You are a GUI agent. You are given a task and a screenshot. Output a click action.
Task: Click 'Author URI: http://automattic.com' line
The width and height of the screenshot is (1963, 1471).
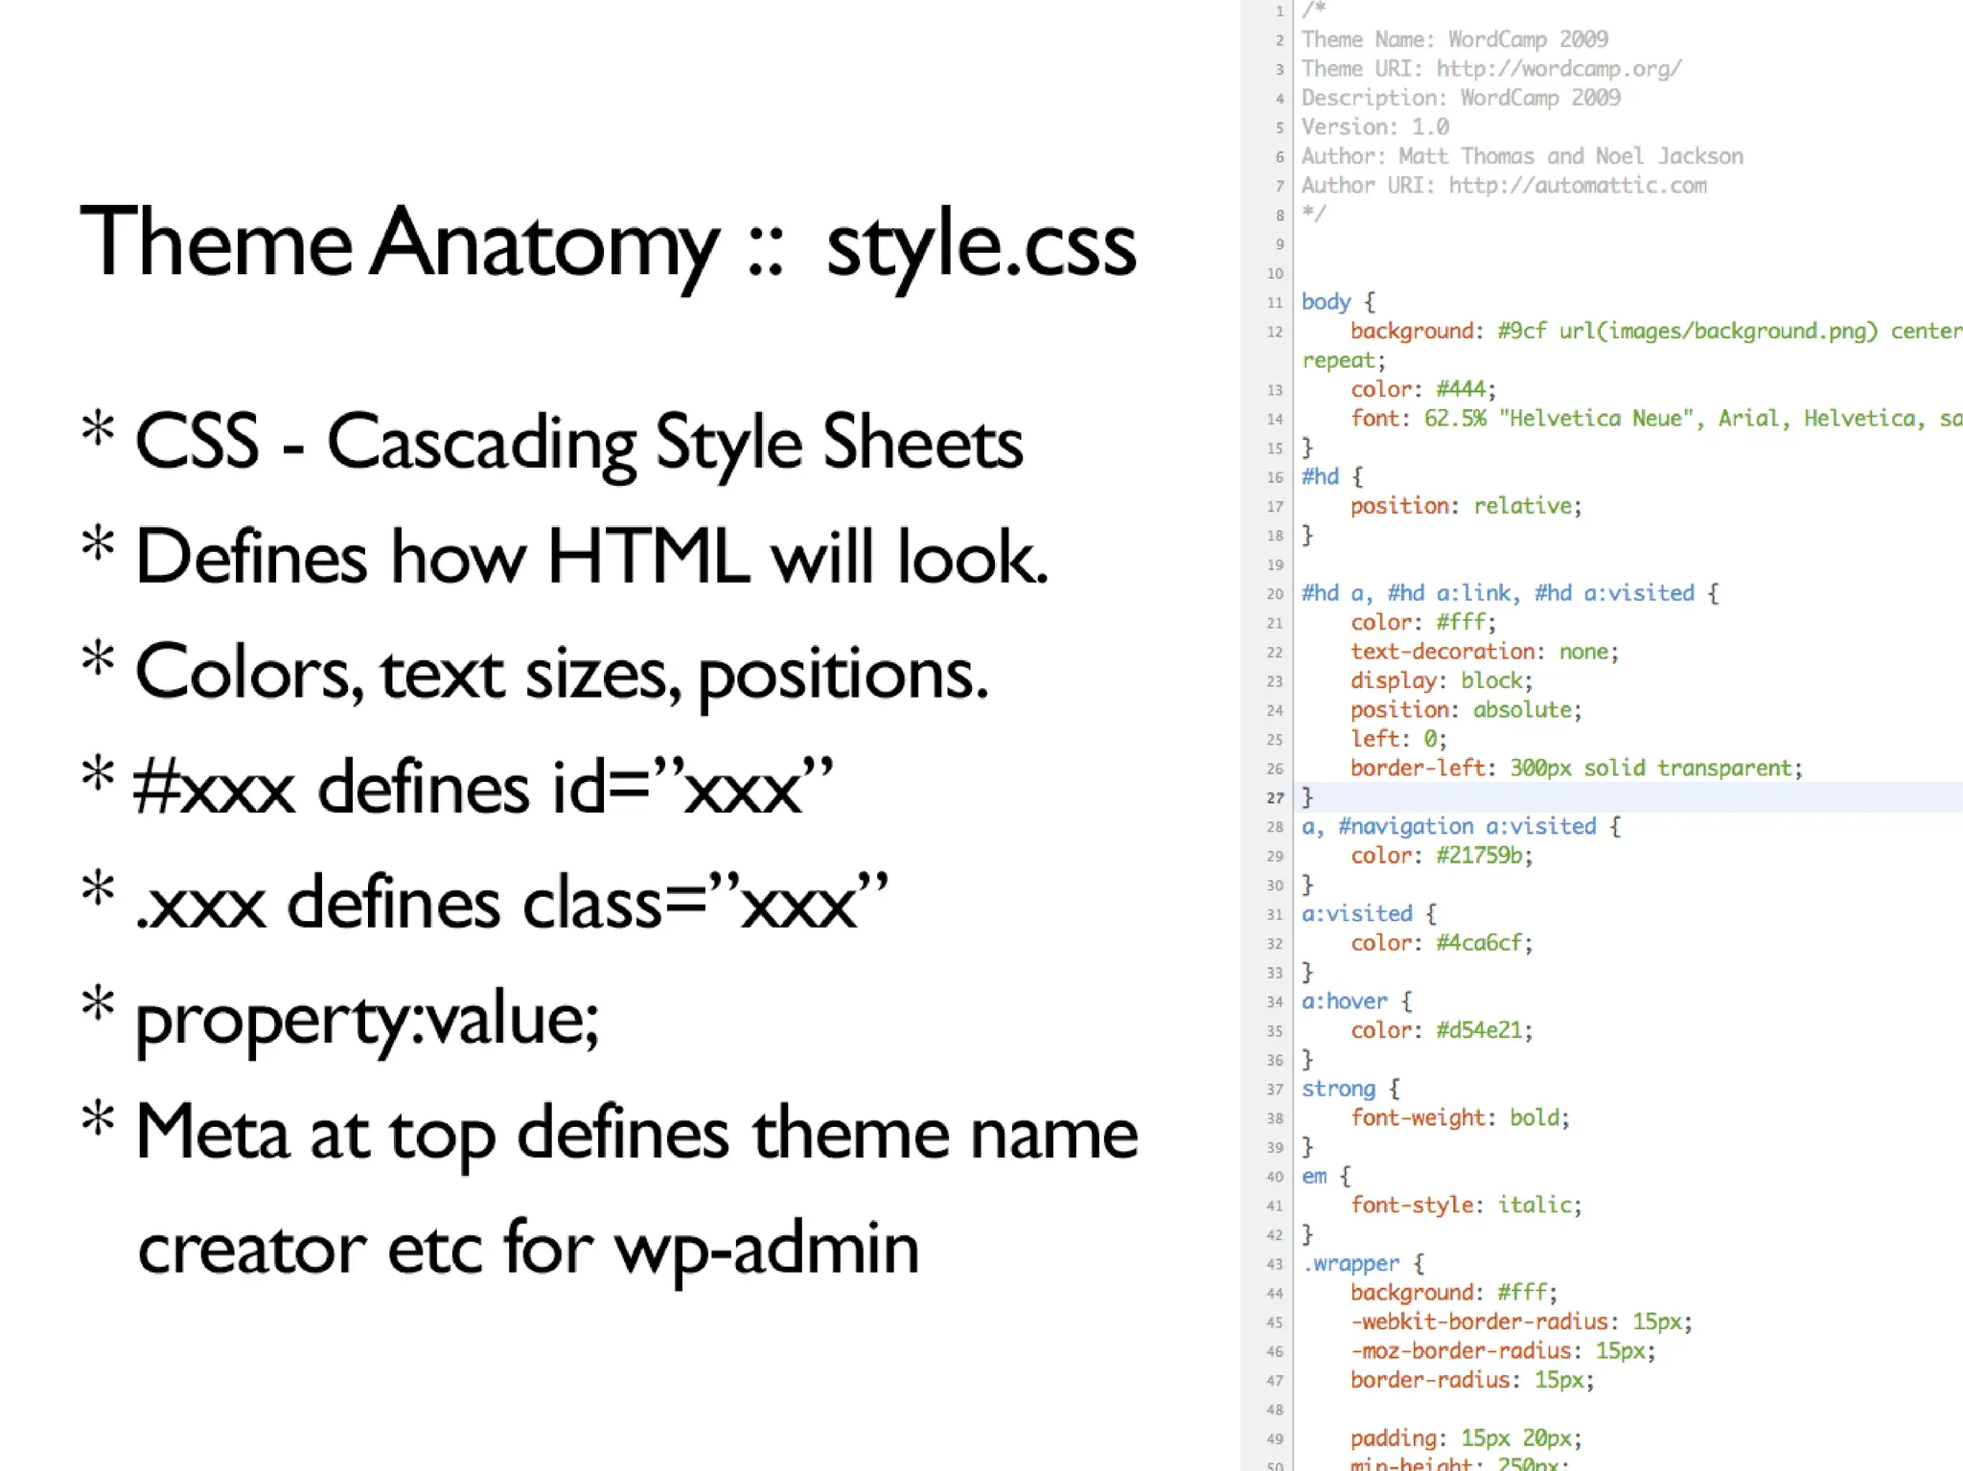tap(1503, 185)
